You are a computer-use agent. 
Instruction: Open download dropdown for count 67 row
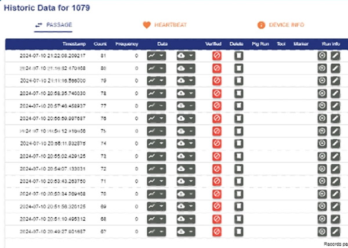click(186, 232)
